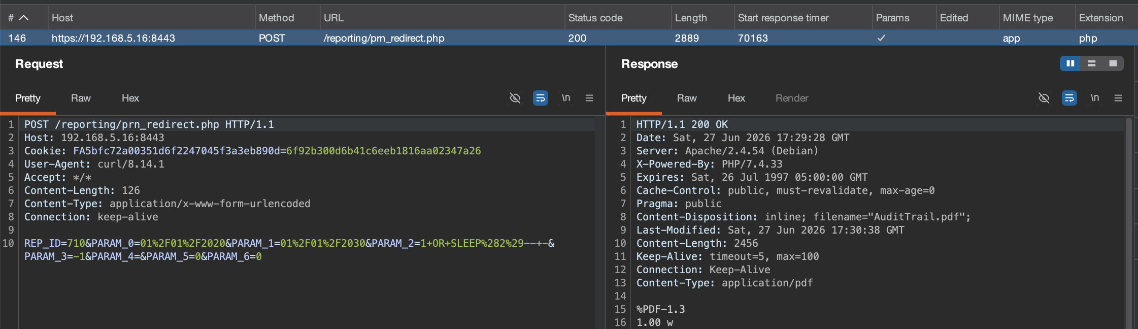1138x329 pixels.
Task: Sort table by Length column
Action: [x=702, y=18]
